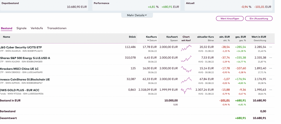Switch to the Verkäufe tab
The image size is (281, 124).
pyautogui.click(x=37, y=28)
